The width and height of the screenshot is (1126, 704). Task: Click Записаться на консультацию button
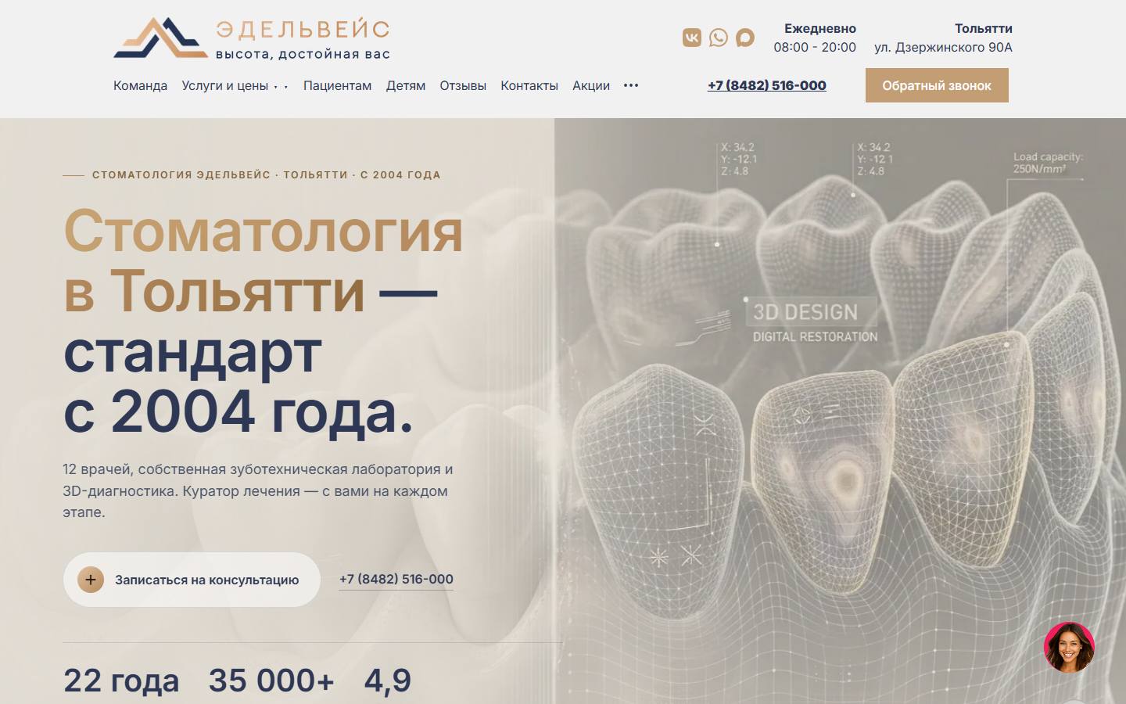coord(192,580)
